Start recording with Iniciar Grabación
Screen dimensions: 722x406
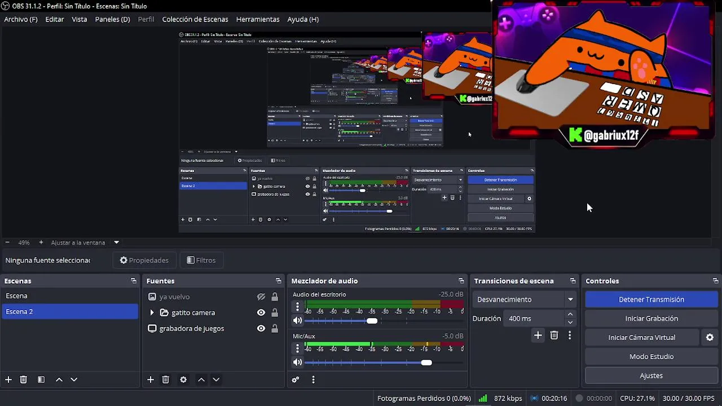click(651, 319)
